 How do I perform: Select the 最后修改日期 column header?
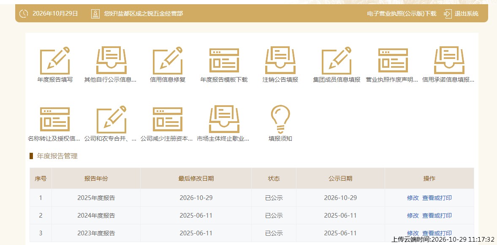coord(196,178)
